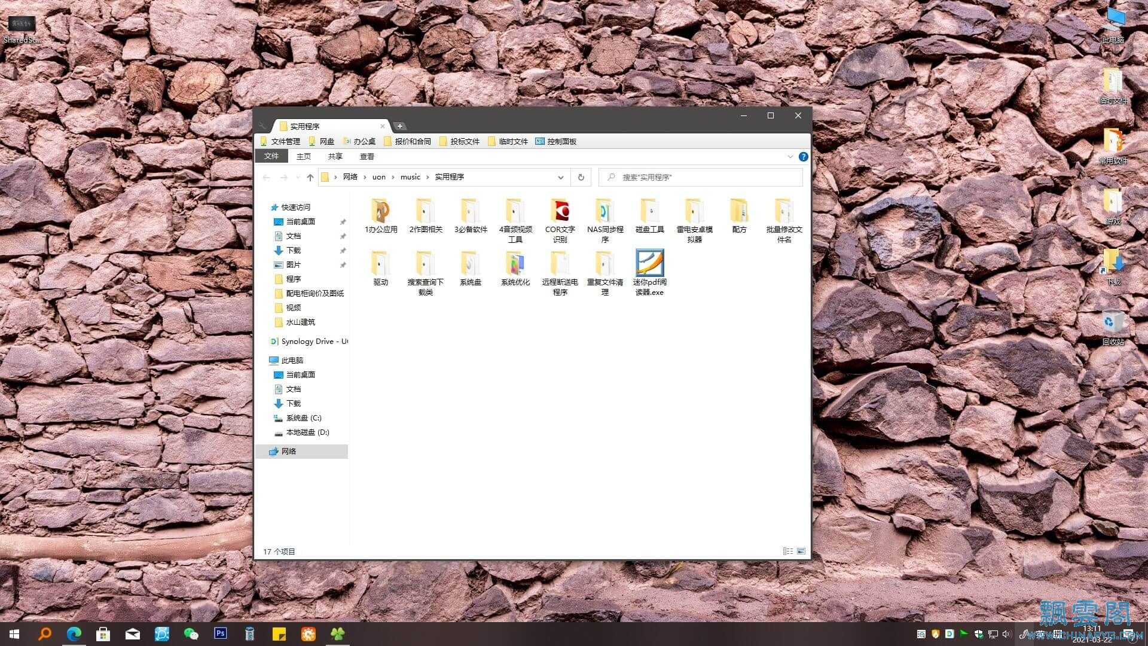Open the 1办公应用 folder
Viewport: 1148px width, 646px height.
[x=381, y=216]
